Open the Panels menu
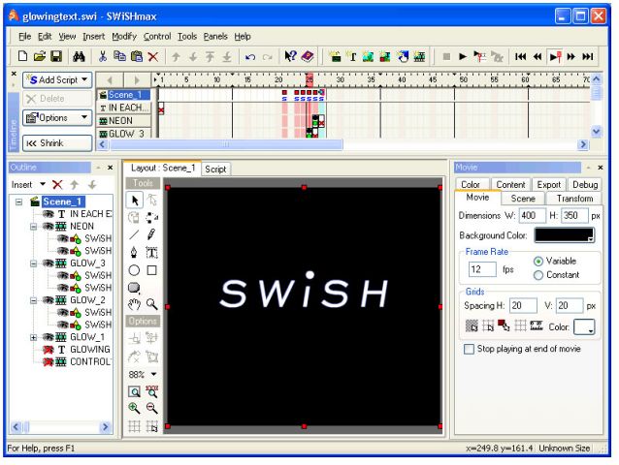The height and width of the screenshot is (465, 619). click(x=215, y=37)
